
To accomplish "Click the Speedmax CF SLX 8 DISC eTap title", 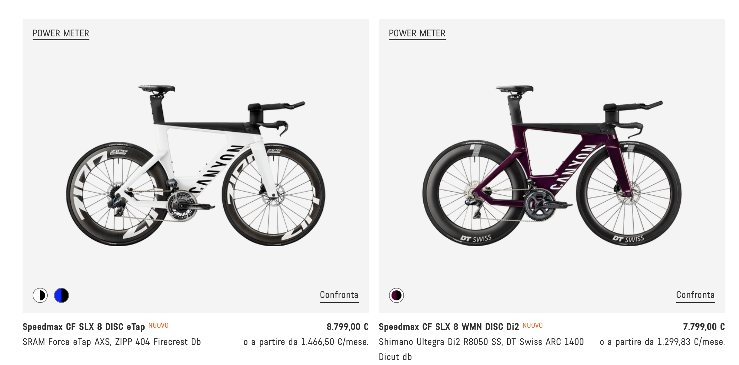I will (84, 327).
